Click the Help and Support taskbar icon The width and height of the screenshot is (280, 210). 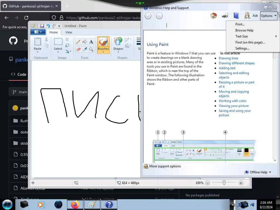click(109, 205)
